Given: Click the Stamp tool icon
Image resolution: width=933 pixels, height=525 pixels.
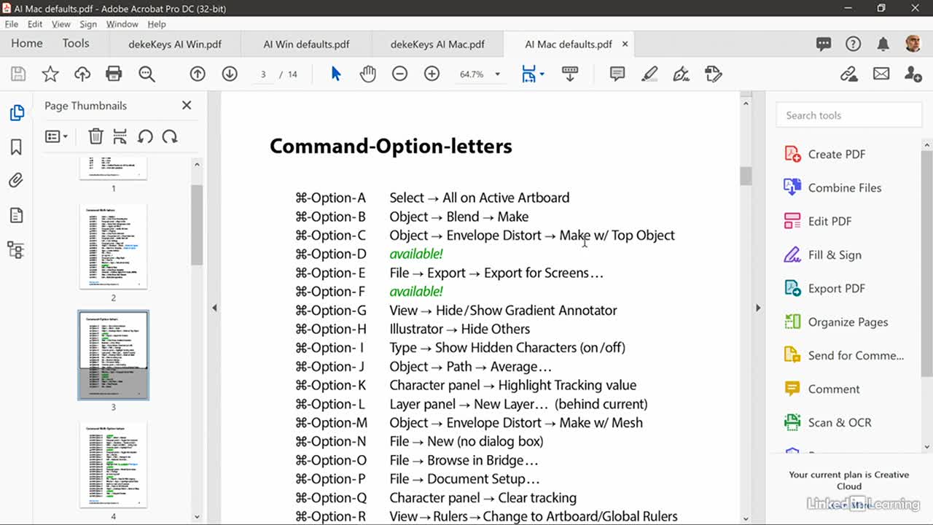Looking at the screenshot, I should coord(714,74).
